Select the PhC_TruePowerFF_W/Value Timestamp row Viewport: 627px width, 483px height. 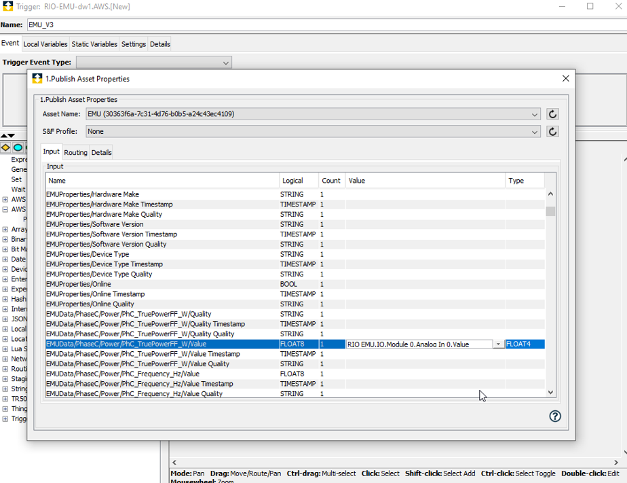[295, 354]
